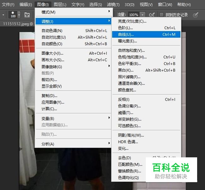Choose 复制(D)...
Image resolution: width=205 pixels, height=190 pixels.
pyautogui.click(x=73, y=96)
